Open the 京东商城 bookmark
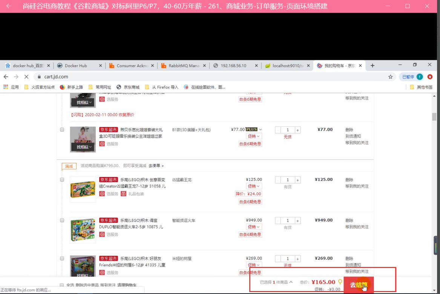Image resolution: width=440 pixels, height=294 pixels. pyautogui.click(x=128, y=87)
